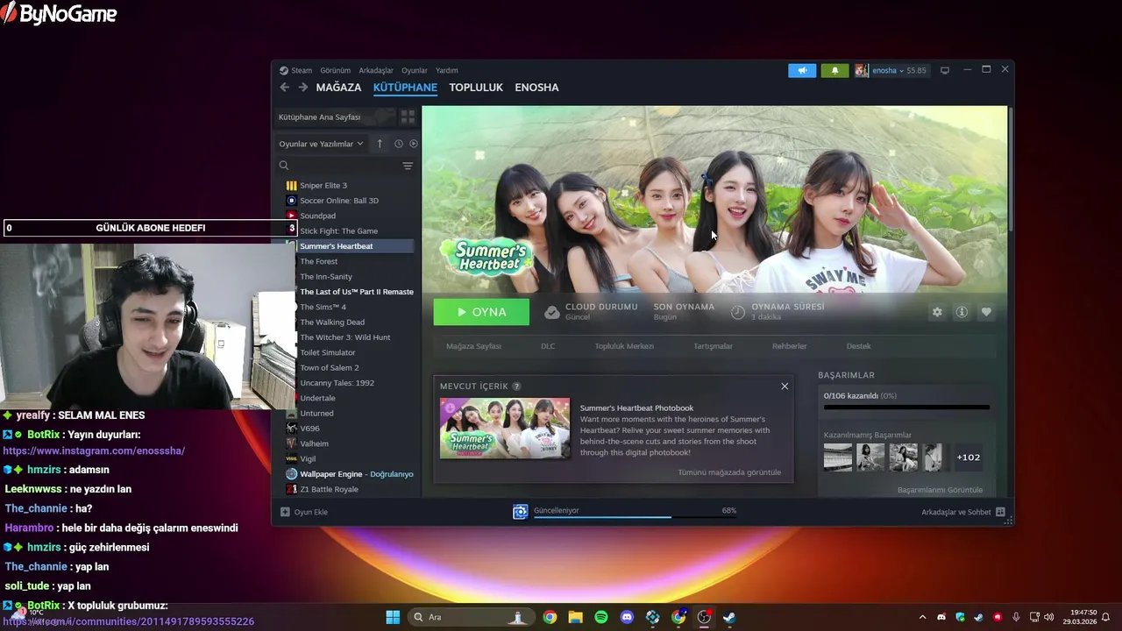
Task: Click Başarımlarını Görüntüle link
Action: click(940, 490)
